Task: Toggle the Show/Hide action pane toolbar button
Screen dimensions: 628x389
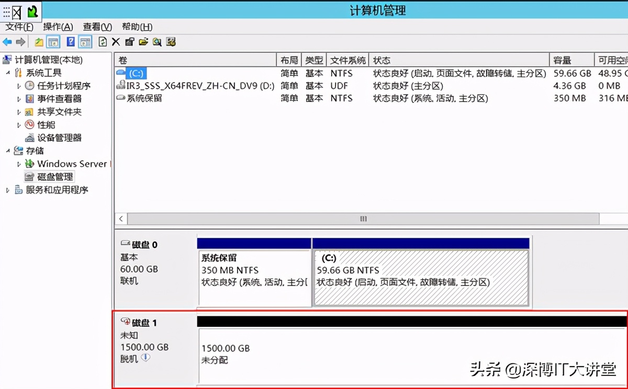Action: click(84, 41)
